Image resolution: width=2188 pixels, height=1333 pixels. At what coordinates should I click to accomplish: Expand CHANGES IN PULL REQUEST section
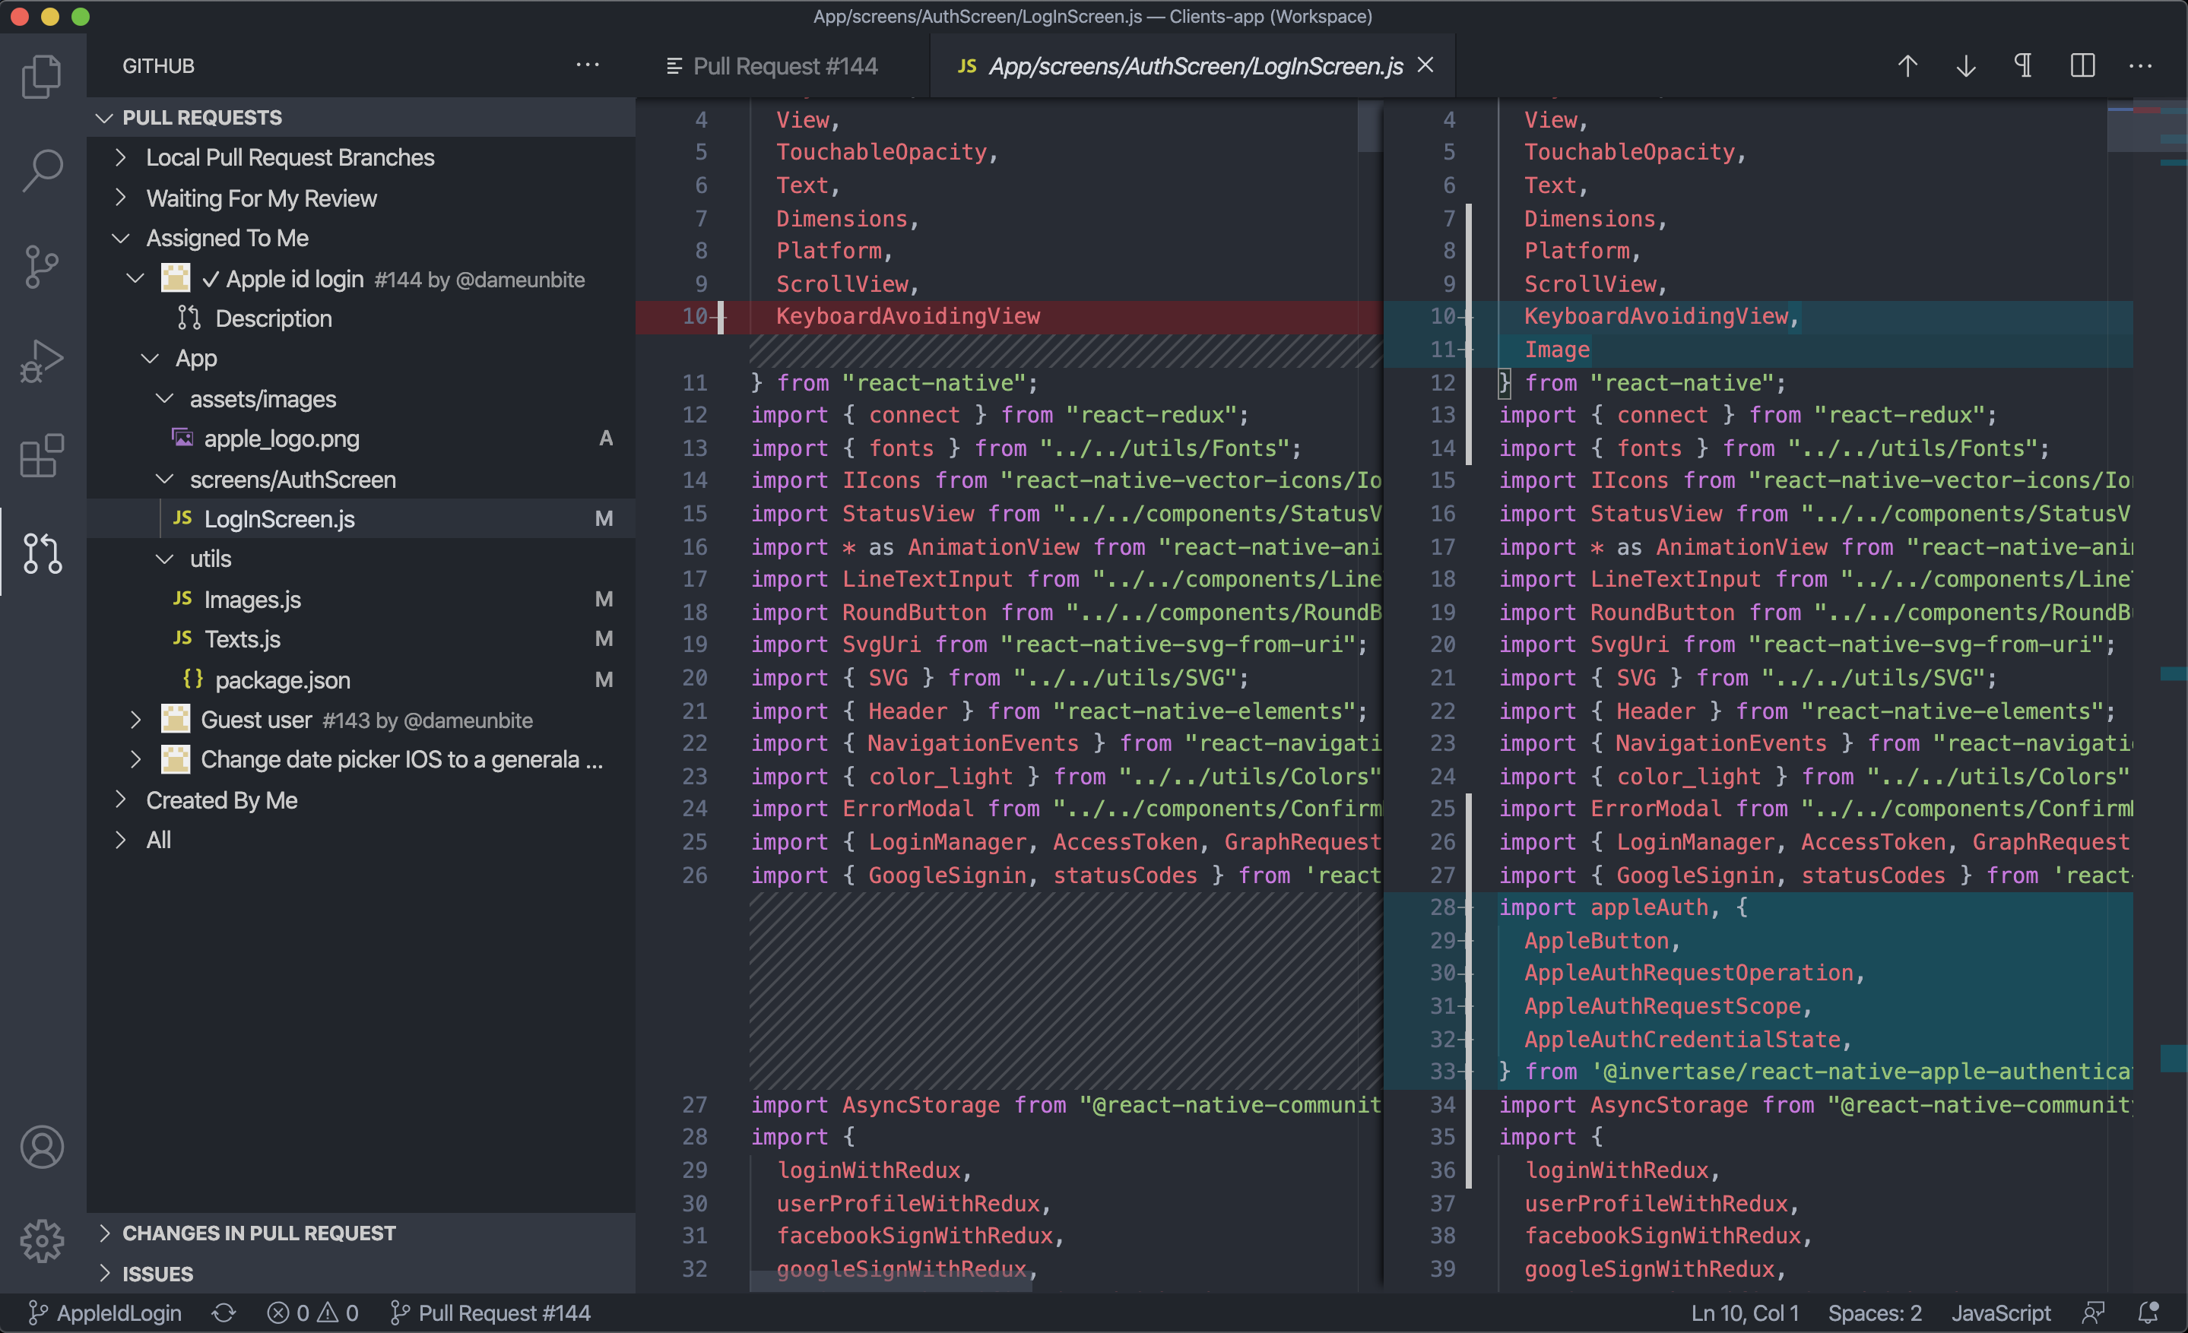pos(360,1233)
